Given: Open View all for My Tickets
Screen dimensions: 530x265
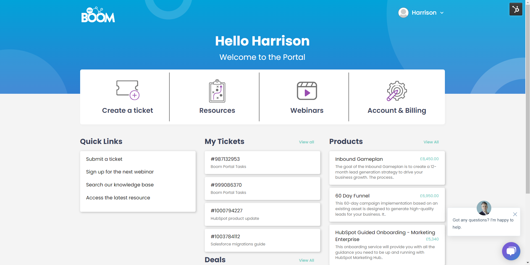Looking at the screenshot, I should [306, 142].
